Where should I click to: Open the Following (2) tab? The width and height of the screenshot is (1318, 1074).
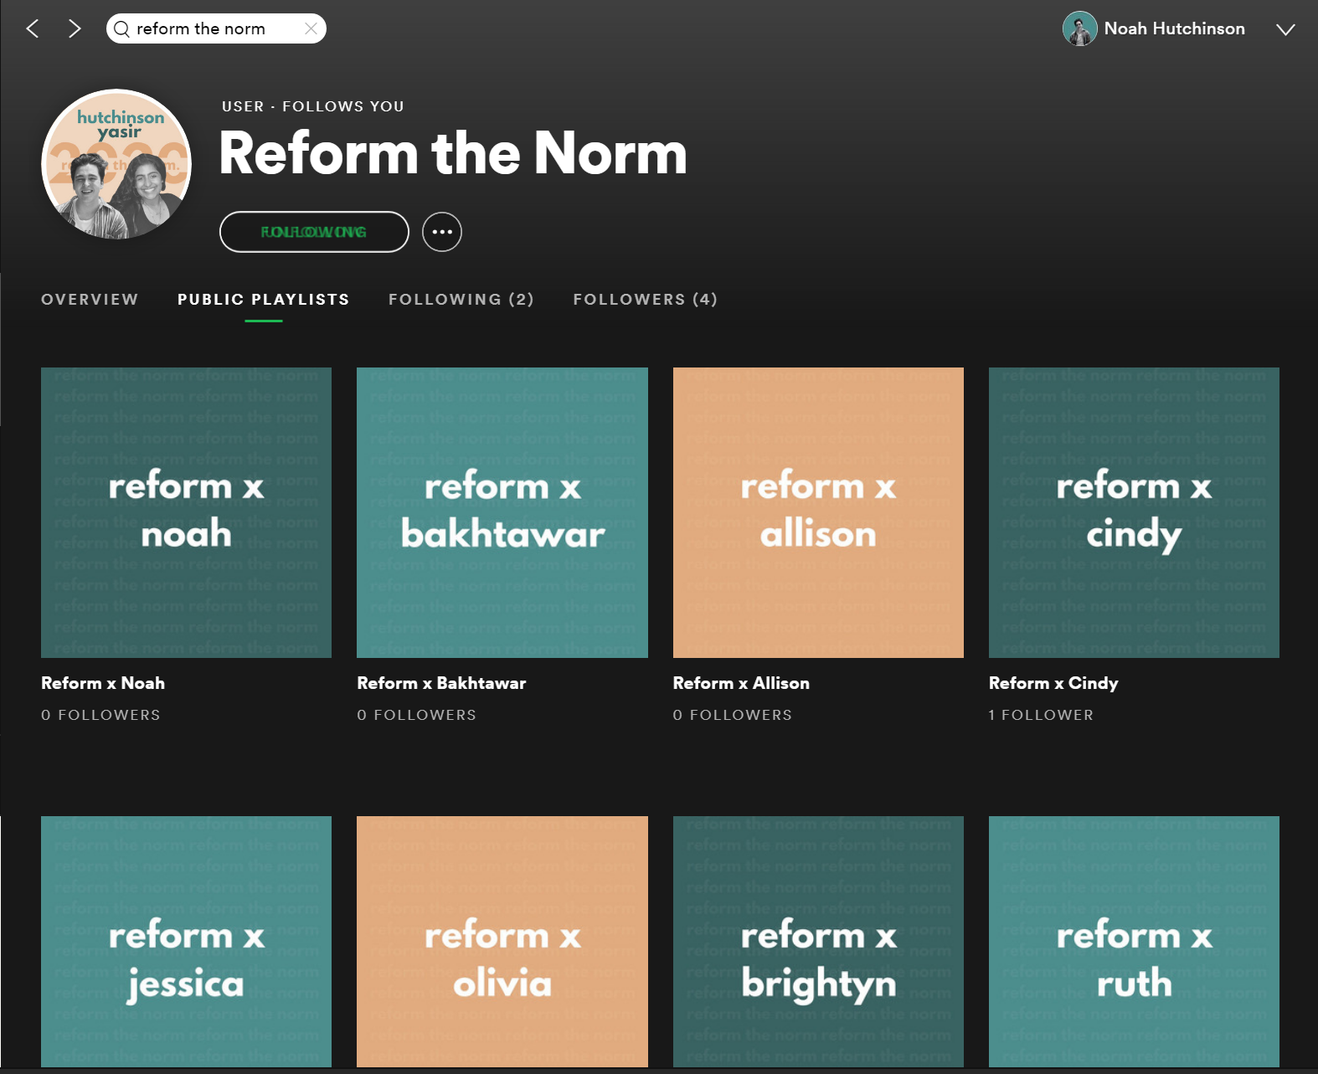pos(461,300)
